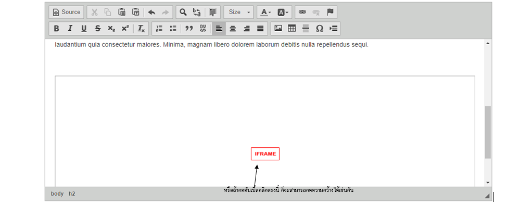Click the paragraph text ending 'repellendus sequi.'
The height and width of the screenshot is (204, 532).
click(x=211, y=45)
